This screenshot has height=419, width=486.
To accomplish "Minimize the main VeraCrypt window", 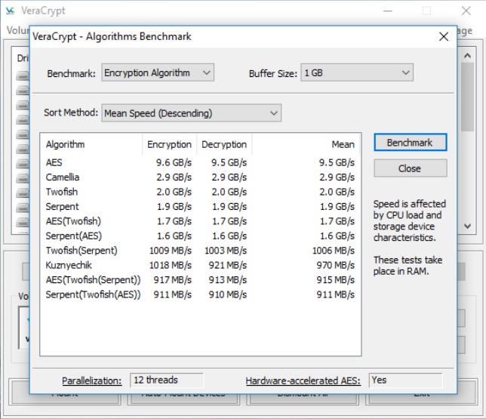I will (x=388, y=11).
